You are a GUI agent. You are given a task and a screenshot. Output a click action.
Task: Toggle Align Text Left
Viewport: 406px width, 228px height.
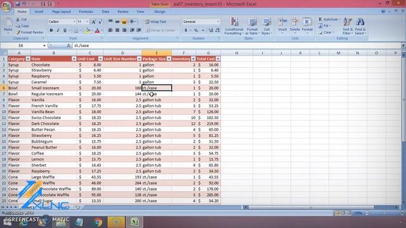point(110,30)
